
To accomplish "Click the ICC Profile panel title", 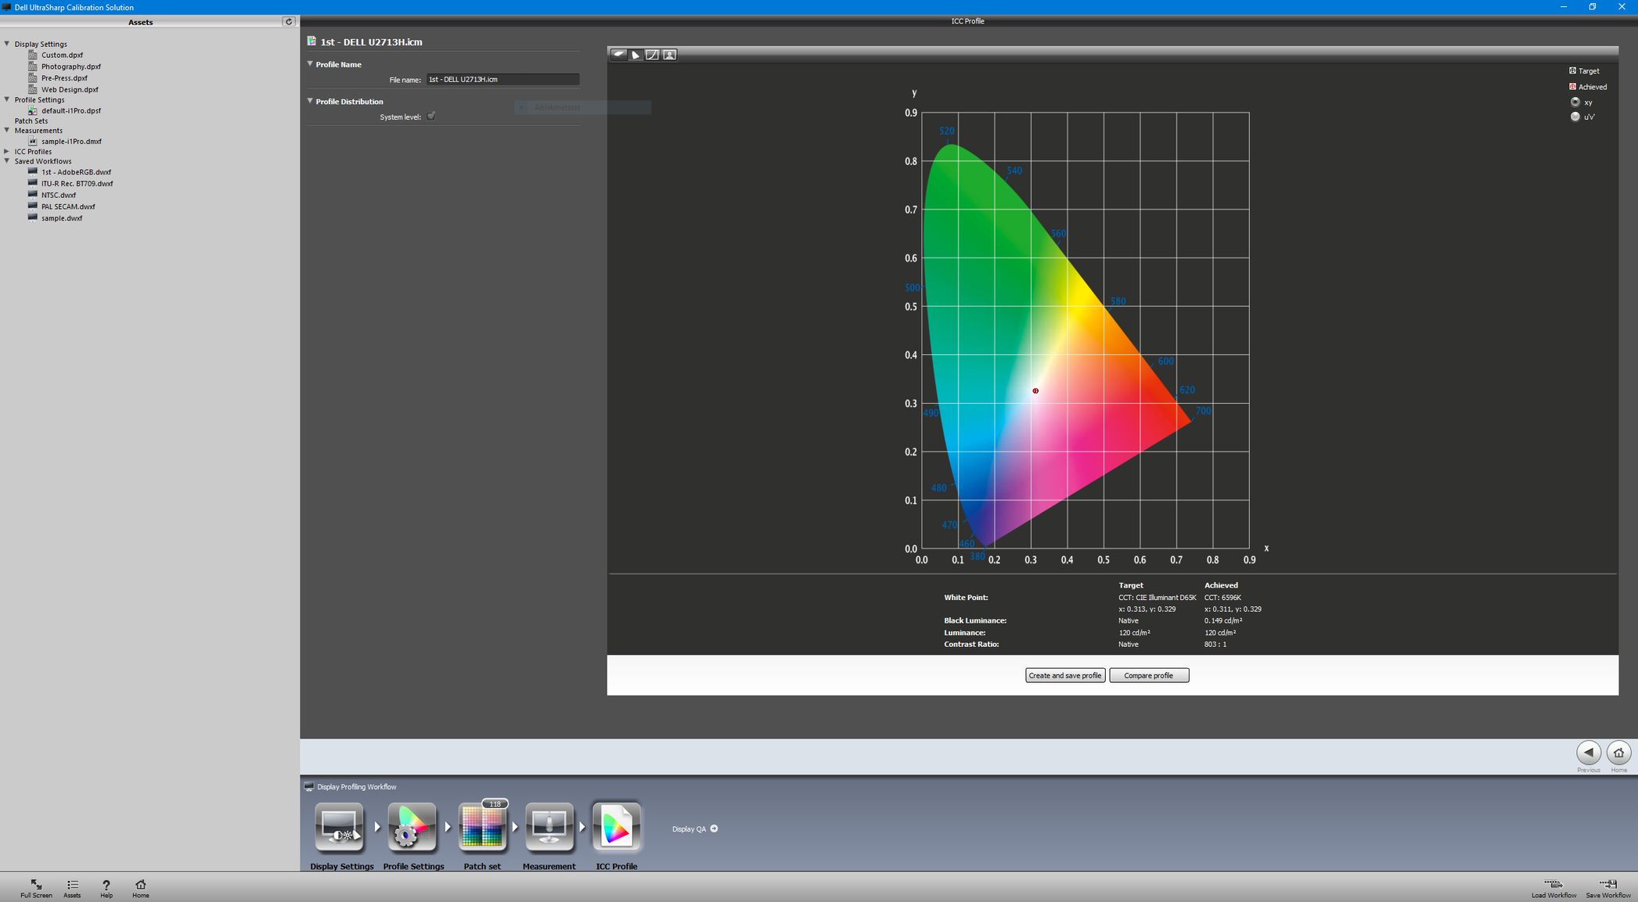I will coord(967,21).
